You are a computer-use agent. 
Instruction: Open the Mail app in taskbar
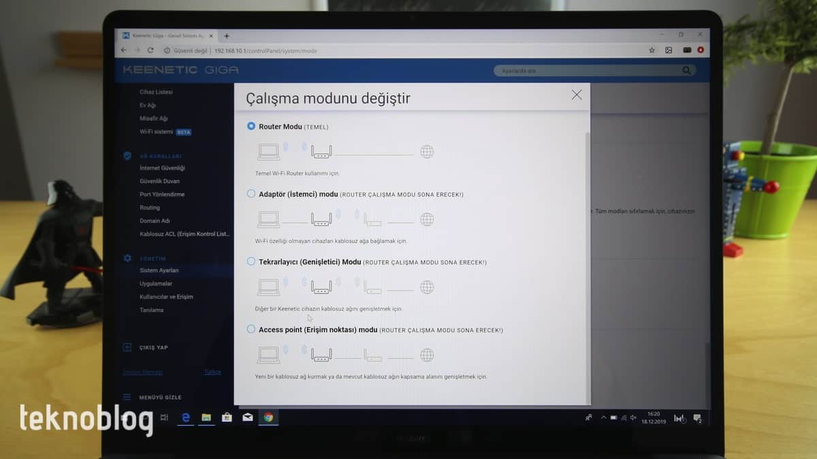pyautogui.click(x=247, y=417)
